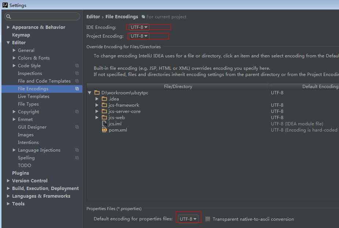Click the project icon beside Language Injections

pyautogui.click(x=77, y=150)
